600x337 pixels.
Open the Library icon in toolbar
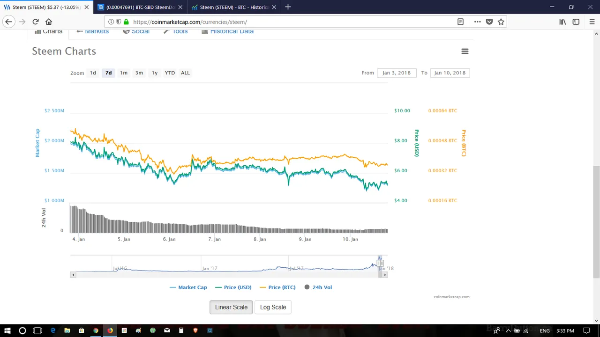562,22
